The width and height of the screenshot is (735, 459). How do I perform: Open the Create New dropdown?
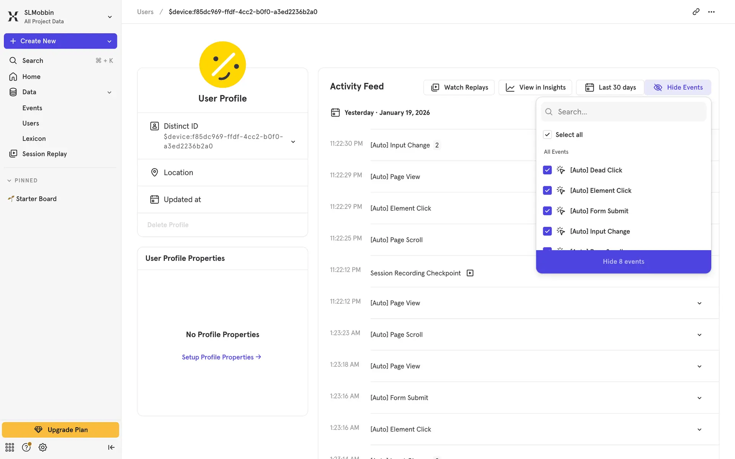[x=60, y=41]
